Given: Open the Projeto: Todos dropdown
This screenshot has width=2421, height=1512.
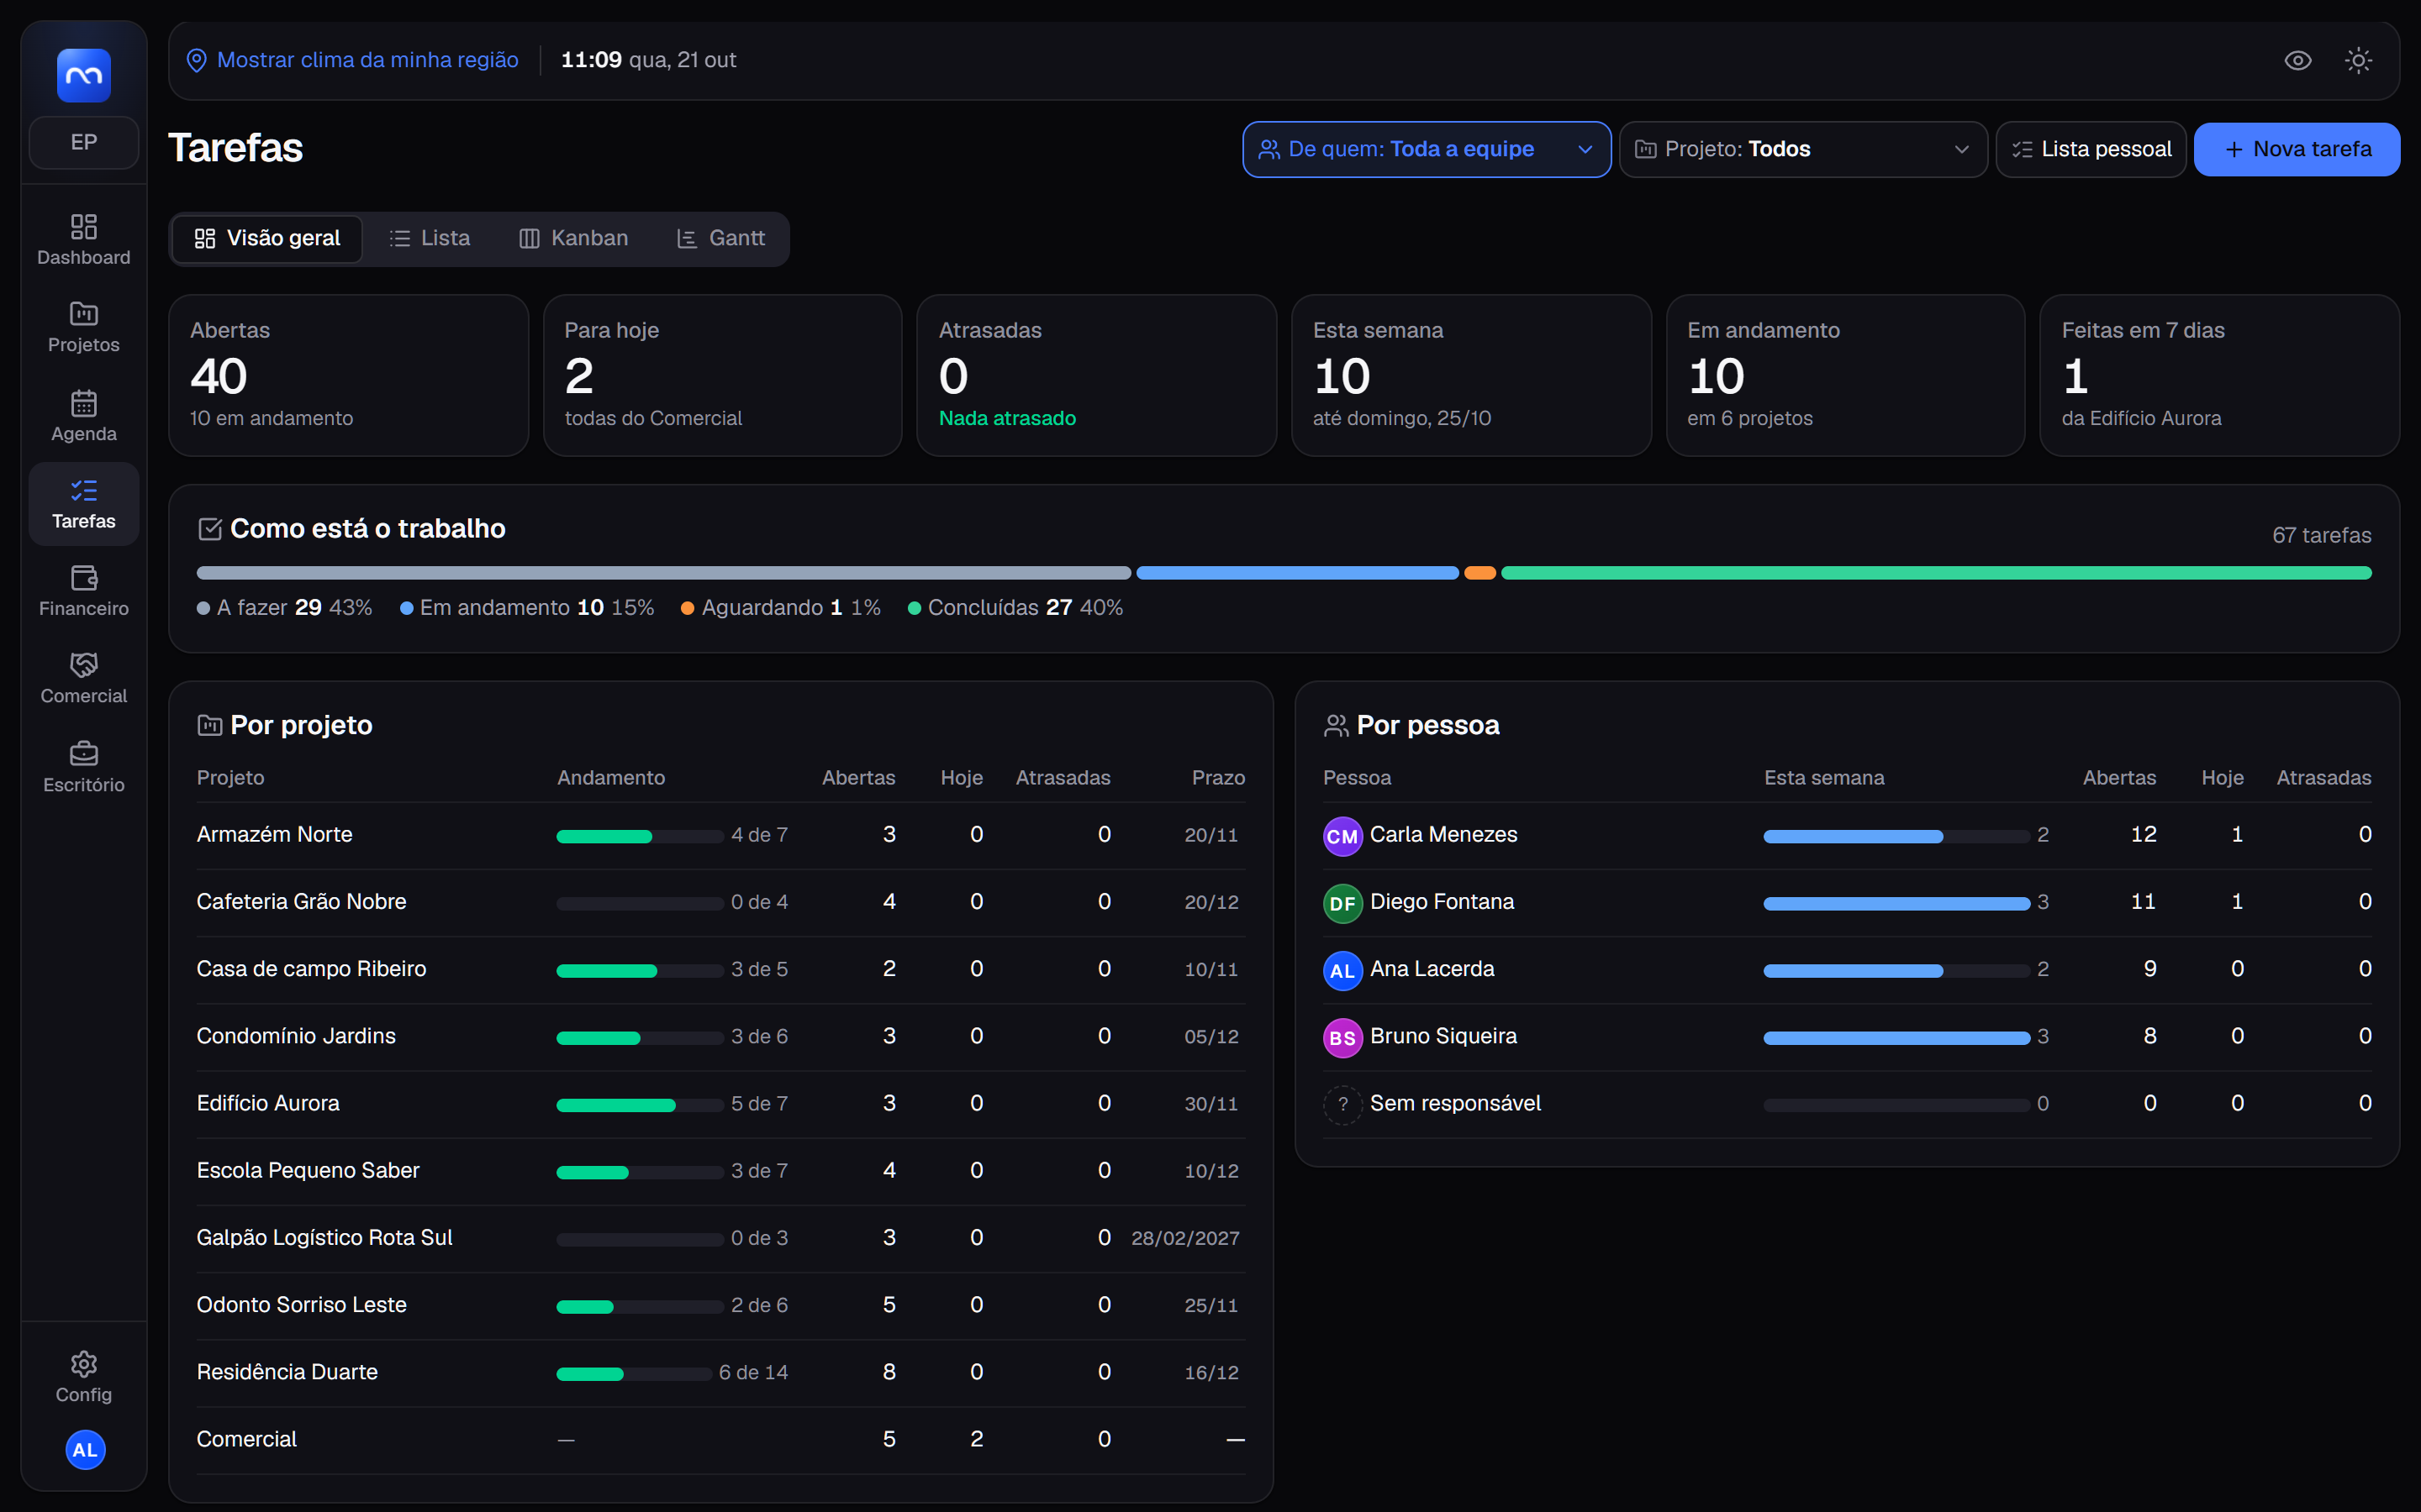Looking at the screenshot, I should (1803, 149).
